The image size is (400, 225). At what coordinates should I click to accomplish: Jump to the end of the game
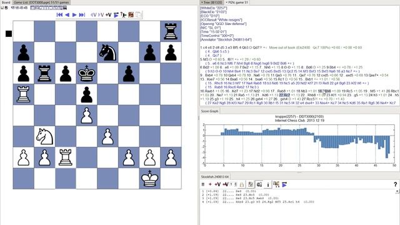click(x=82, y=15)
